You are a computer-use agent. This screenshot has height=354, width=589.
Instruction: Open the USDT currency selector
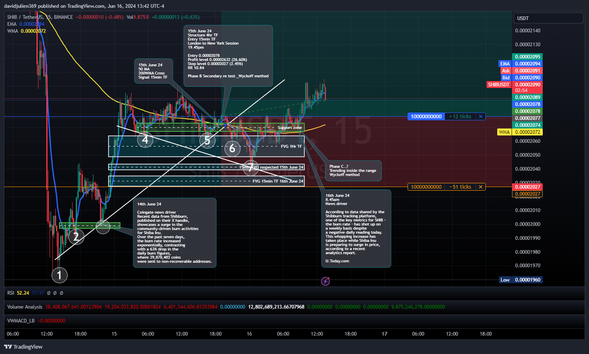[548, 18]
